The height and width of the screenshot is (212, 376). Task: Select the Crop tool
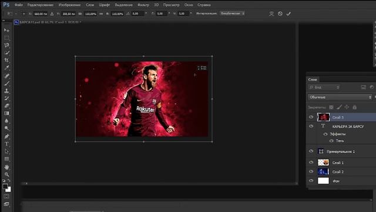click(x=6, y=60)
